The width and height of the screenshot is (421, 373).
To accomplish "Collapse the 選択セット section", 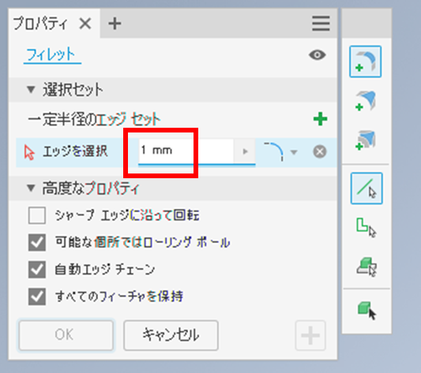I will pos(31,89).
